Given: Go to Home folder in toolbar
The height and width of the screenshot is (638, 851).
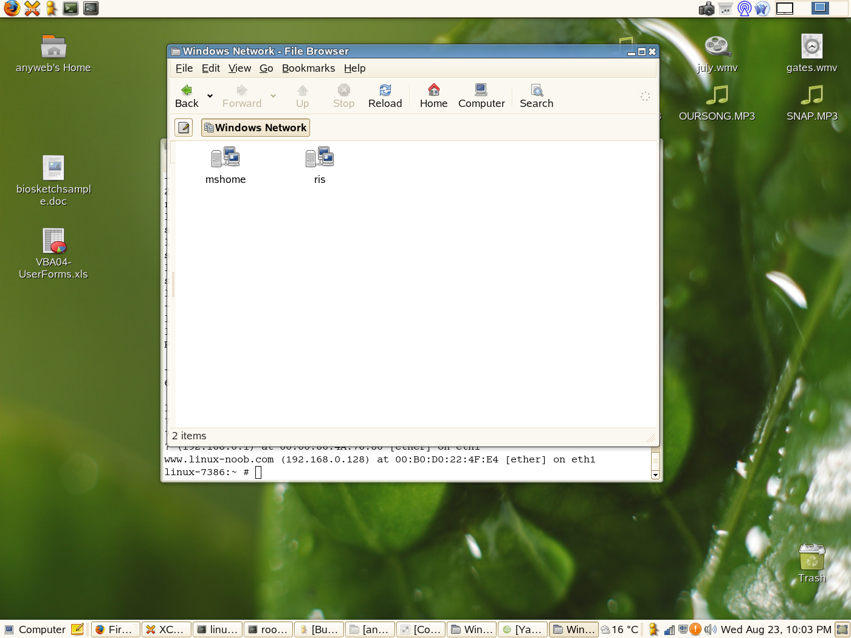Looking at the screenshot, I should point(433,96).
